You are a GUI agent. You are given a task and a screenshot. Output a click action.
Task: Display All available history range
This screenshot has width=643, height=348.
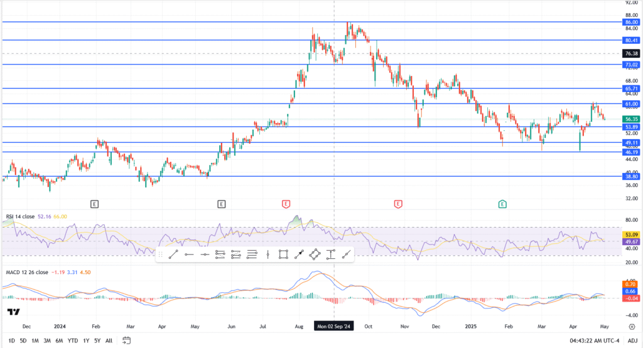point(109,340)
